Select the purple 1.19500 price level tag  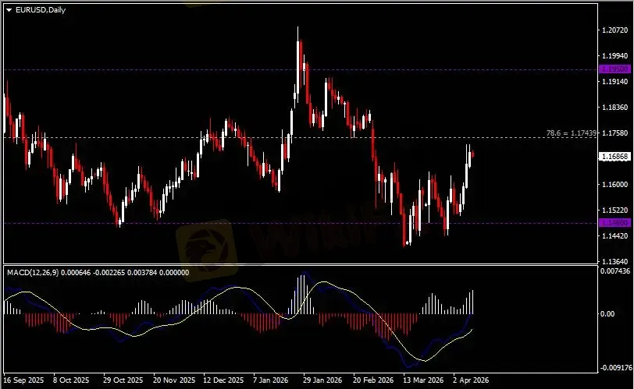[612, 69]
